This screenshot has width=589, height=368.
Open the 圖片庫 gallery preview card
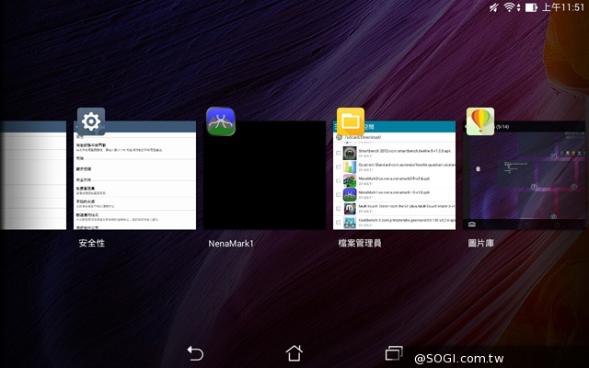524,176
